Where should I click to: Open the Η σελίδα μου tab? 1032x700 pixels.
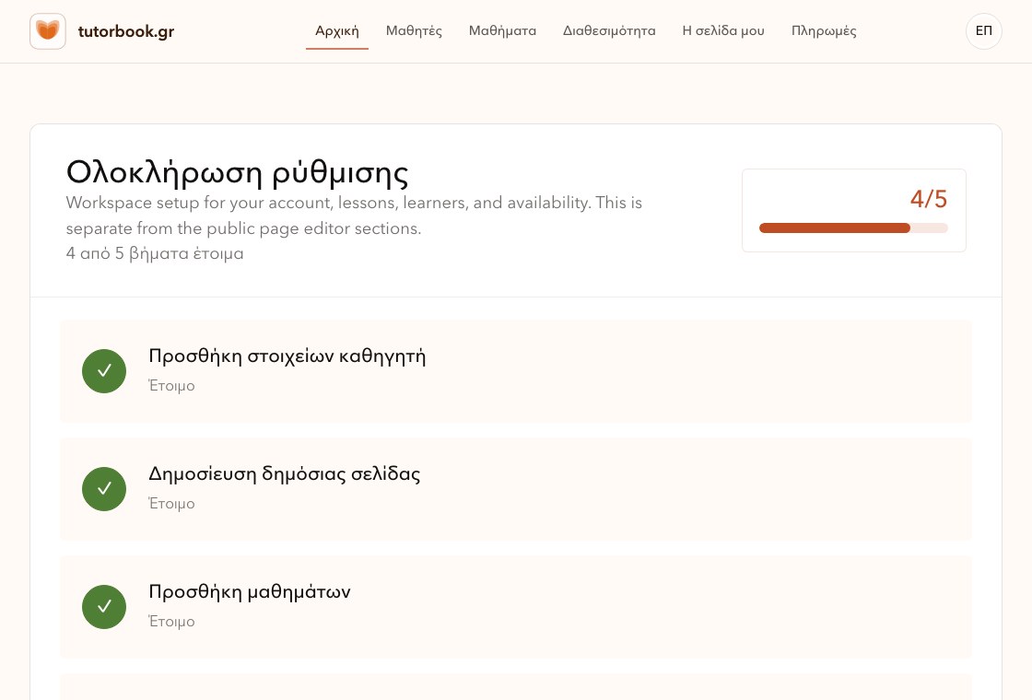tap(723, 31)
